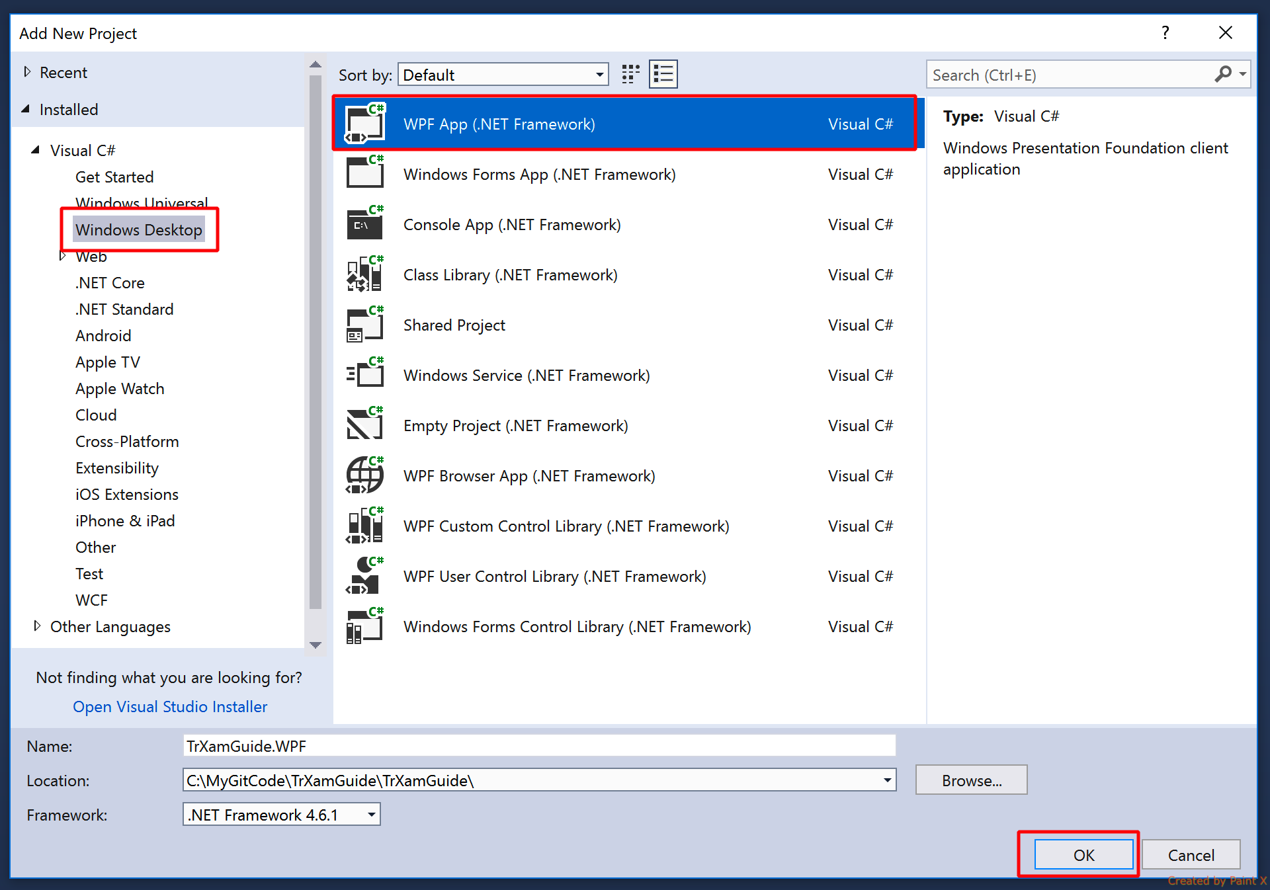
Task: Open the Sort by Default dropdown
Action: (x=504, y=75)
